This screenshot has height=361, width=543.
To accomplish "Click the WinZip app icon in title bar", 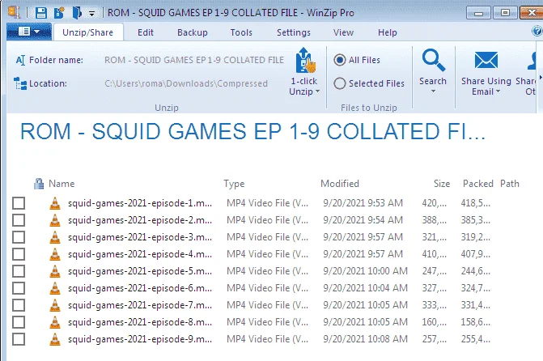I will pos(15,12).
